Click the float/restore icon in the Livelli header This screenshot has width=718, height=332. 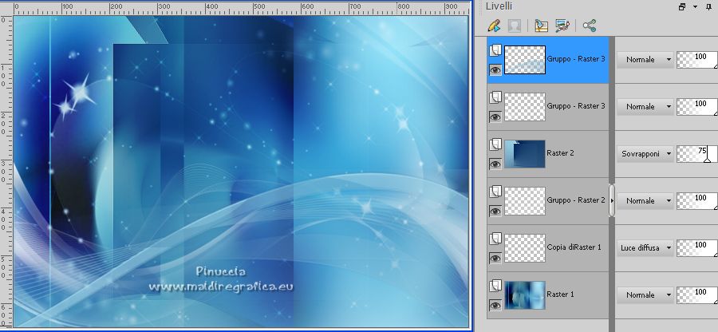682,7
